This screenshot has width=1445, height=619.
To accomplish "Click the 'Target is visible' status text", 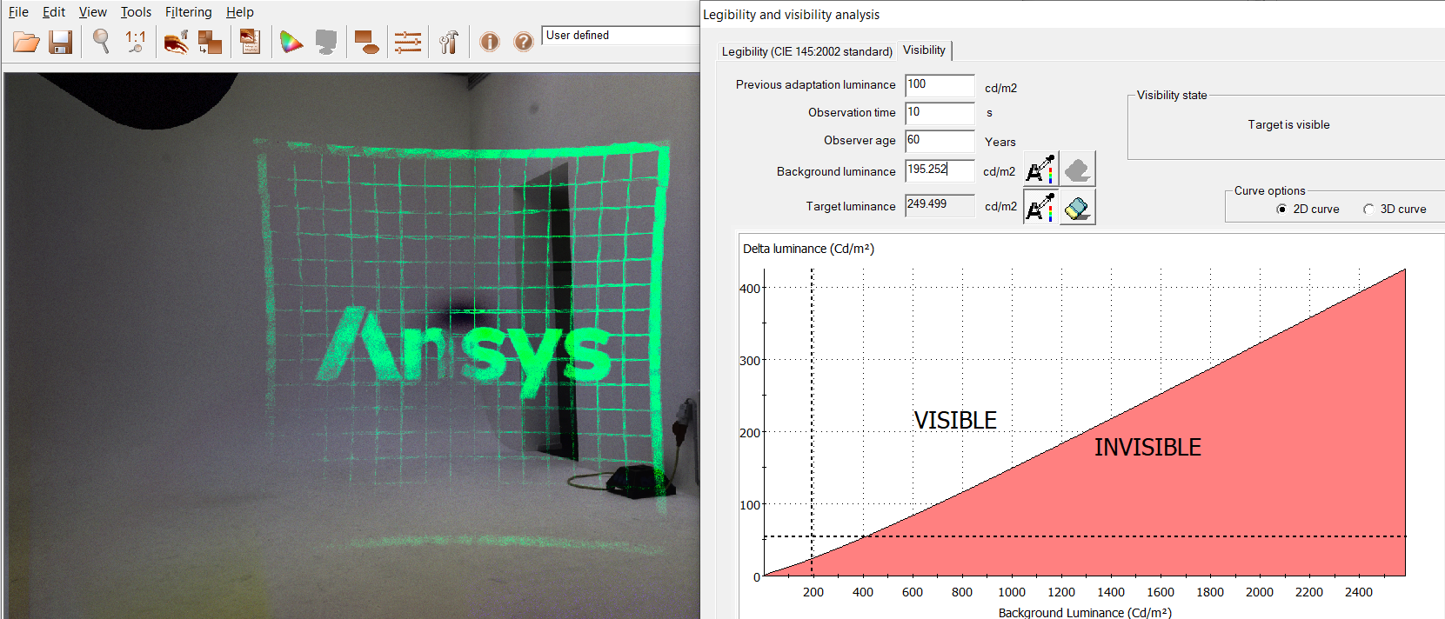I will [1288, 125].
